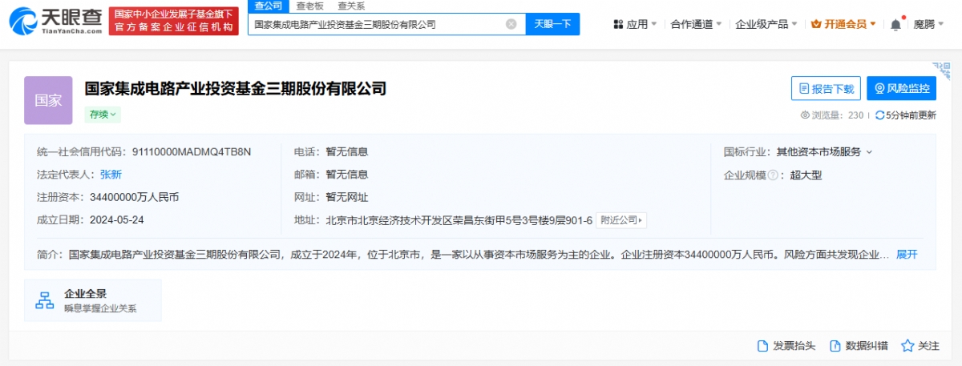Click the red 官方备案企业征信机构 banner
Screen dimensions: 962x366
[174, 22]
